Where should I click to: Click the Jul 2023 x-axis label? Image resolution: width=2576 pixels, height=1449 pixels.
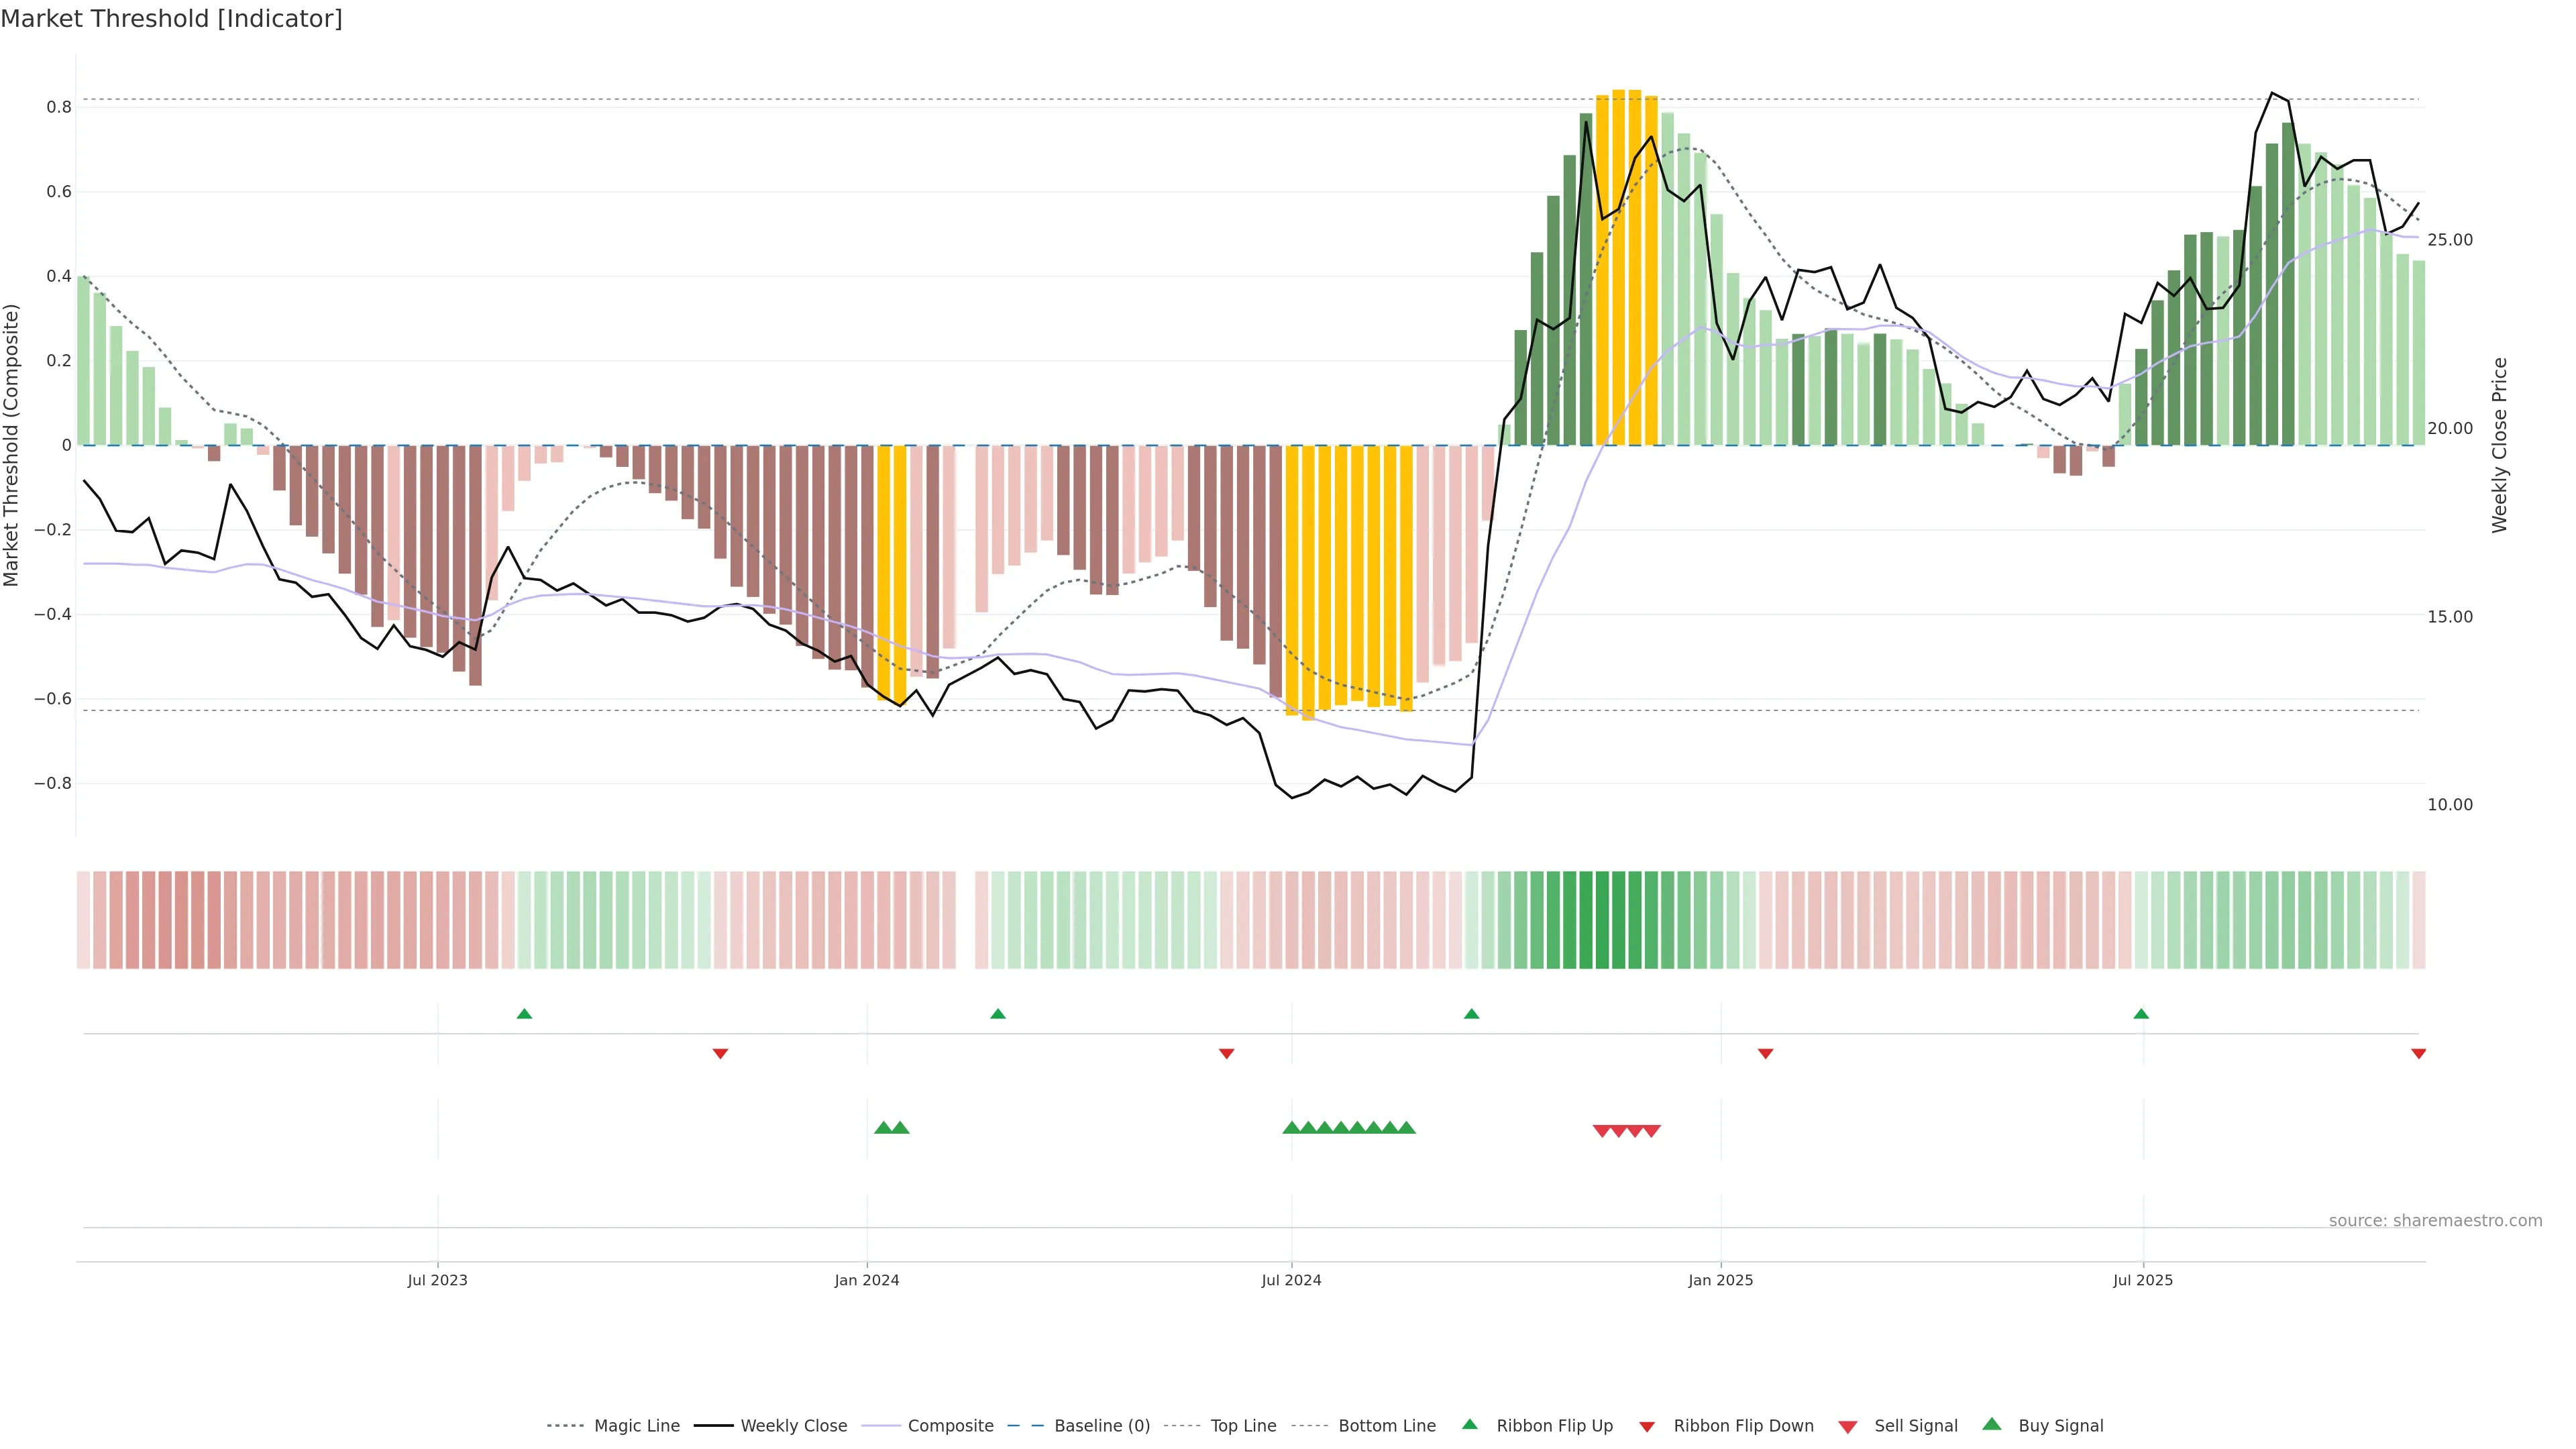437,1280
